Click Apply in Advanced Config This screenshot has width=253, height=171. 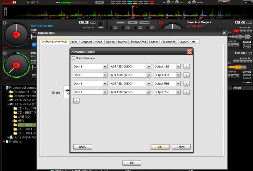pyautogui.click(x=83, y=147)
